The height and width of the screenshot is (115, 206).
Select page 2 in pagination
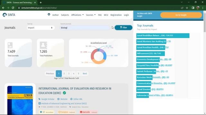(x=64, y=73)
